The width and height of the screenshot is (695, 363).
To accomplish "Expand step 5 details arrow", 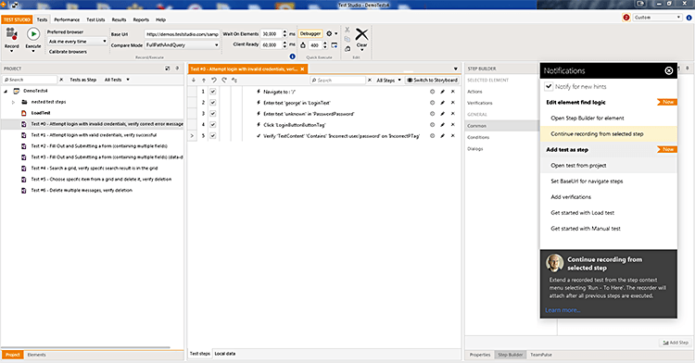I will coord(192,136).
